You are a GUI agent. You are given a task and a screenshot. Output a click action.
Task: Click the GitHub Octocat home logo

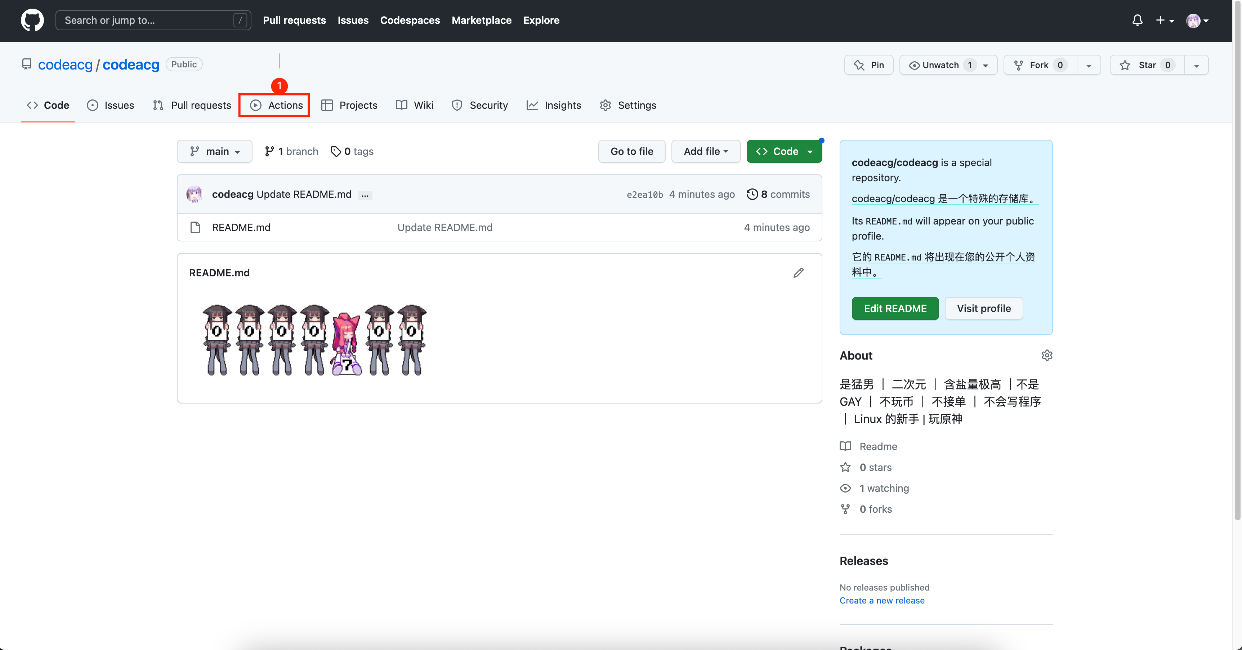pos(32,20)
